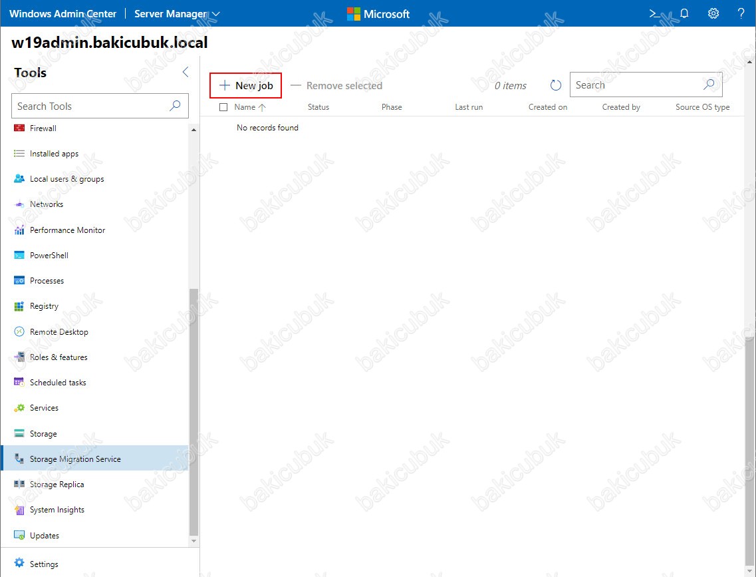Open Local users & groups label
This screenshot has height=577, width=756.
[67, 179]
